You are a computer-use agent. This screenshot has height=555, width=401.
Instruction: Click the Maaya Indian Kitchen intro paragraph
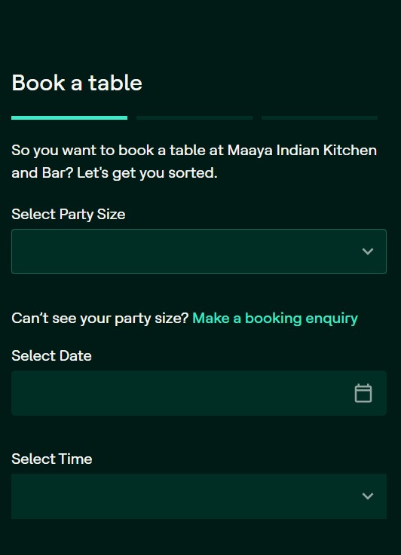[x=194, y=161]
